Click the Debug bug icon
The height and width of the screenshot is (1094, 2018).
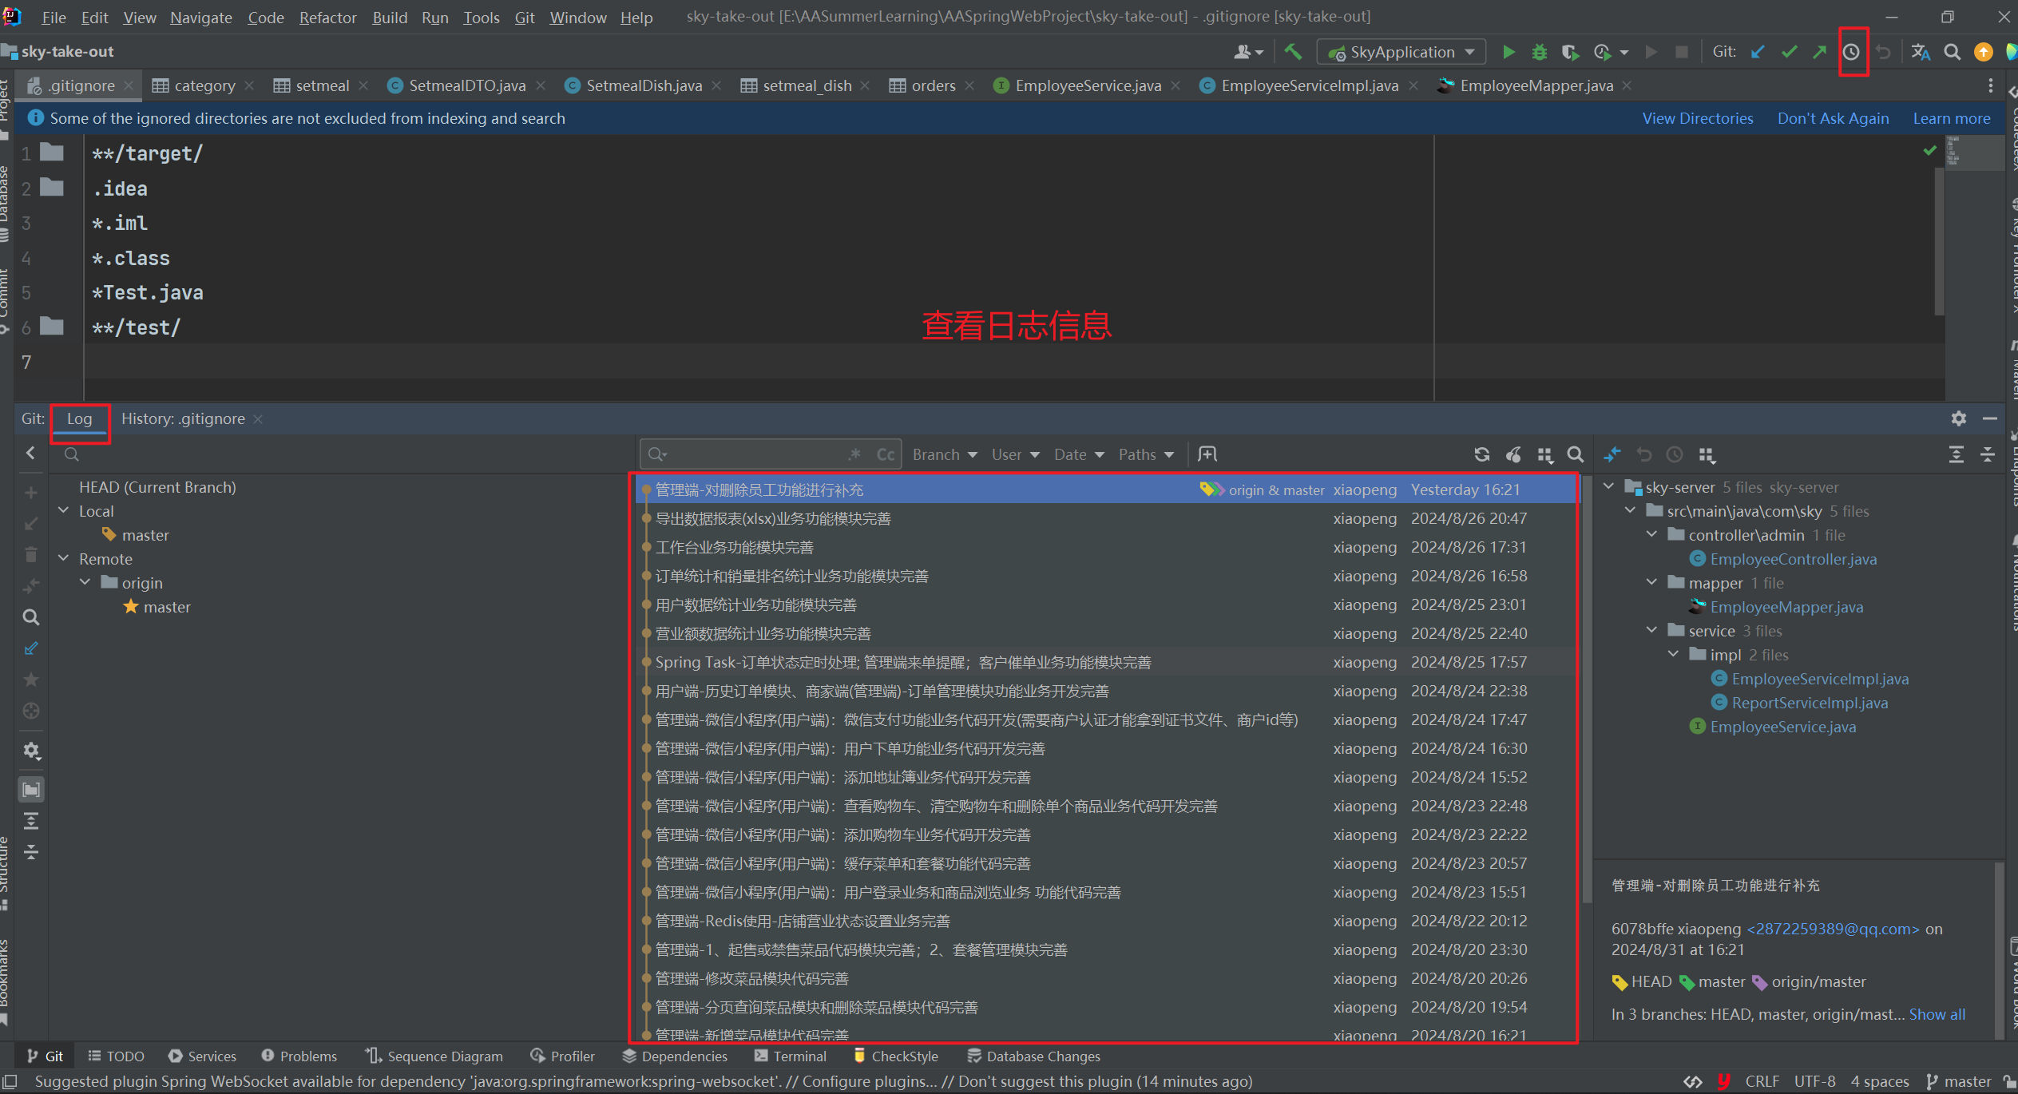tap(1539, 52)
